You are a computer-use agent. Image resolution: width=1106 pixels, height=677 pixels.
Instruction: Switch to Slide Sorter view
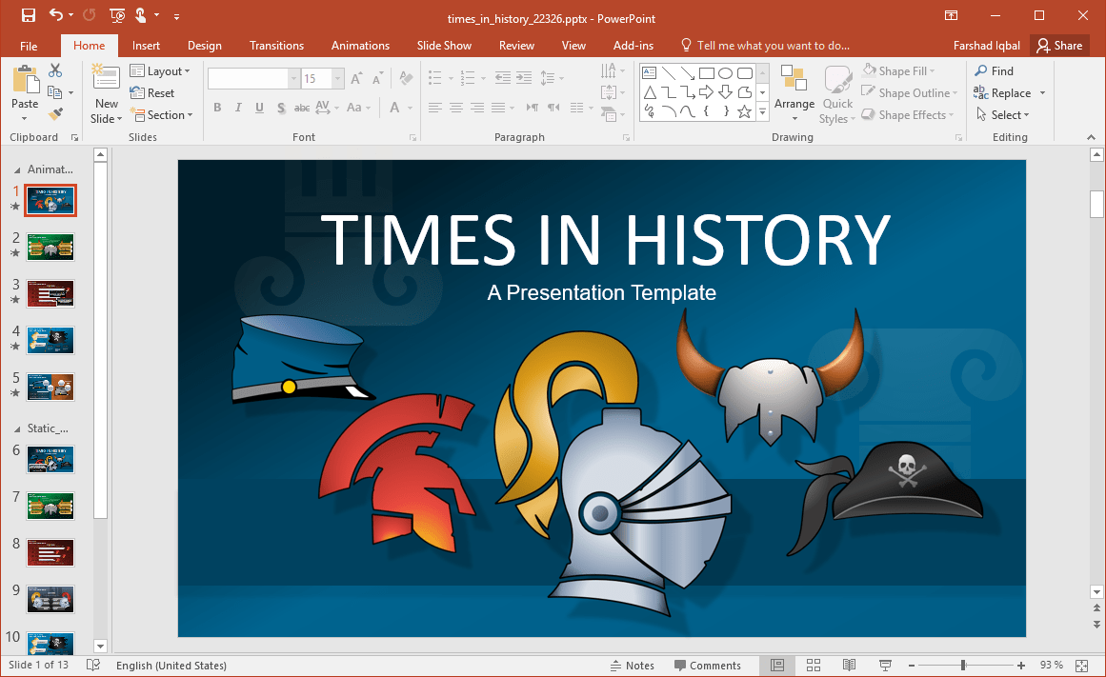click(x=814, y=665)
